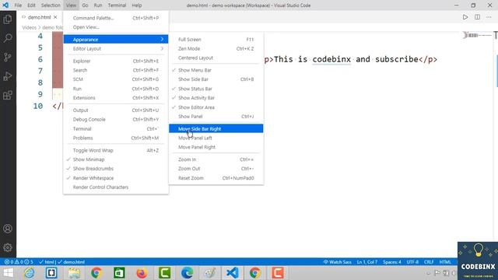Open File Explorer folder on taskbar

[74, 273]
